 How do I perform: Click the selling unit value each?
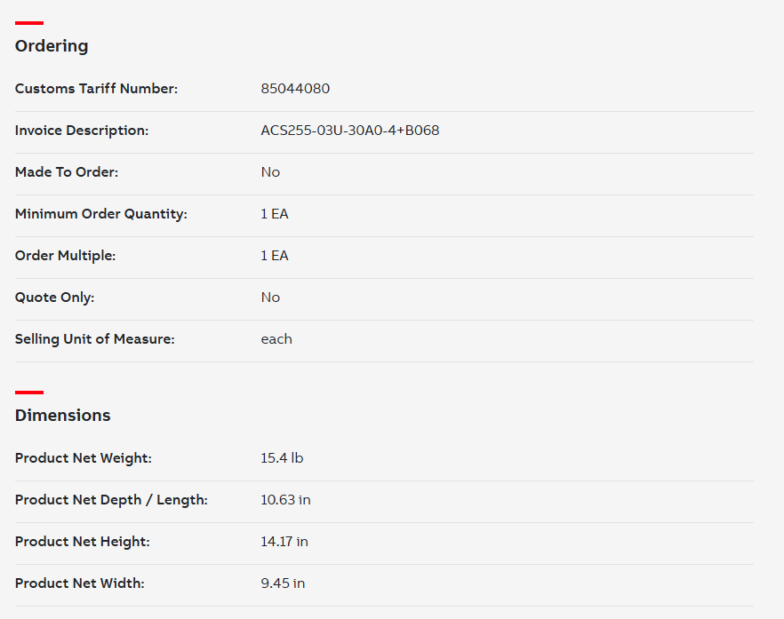(x=276, y=338)
